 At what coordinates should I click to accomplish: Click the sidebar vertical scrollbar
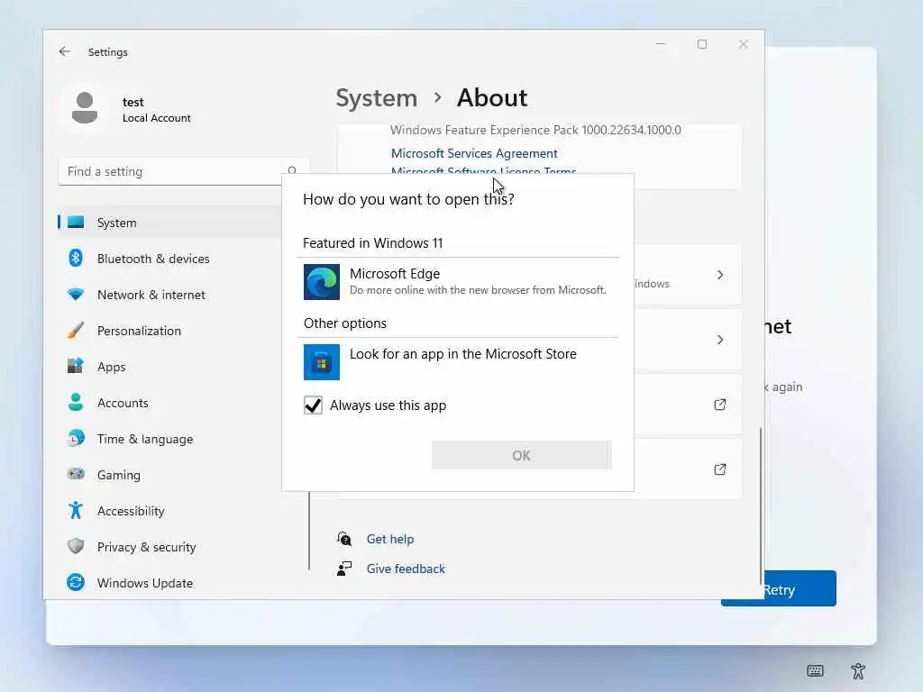[309, 531]
